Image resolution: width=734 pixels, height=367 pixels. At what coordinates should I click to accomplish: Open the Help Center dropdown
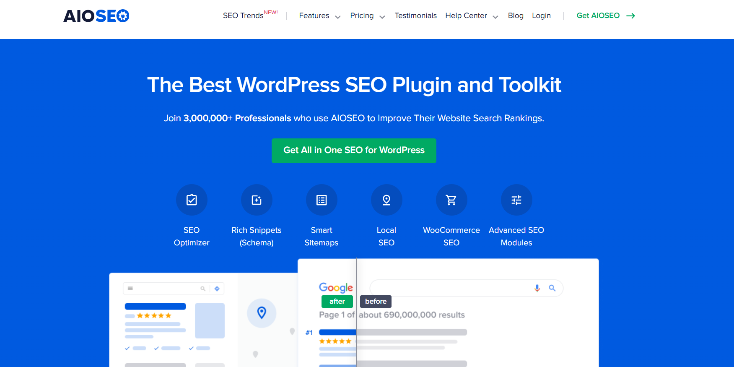[x=472, y=16]
